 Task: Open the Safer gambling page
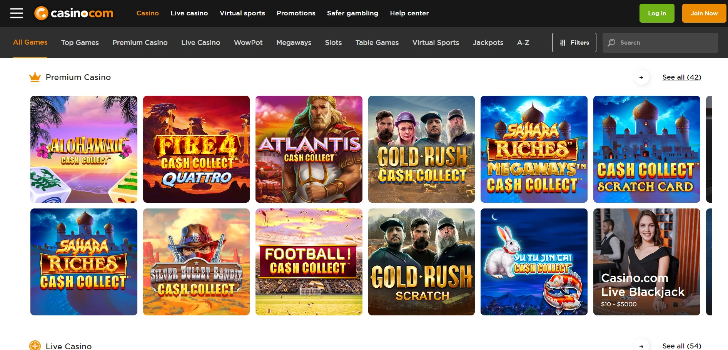coord(352,13)
